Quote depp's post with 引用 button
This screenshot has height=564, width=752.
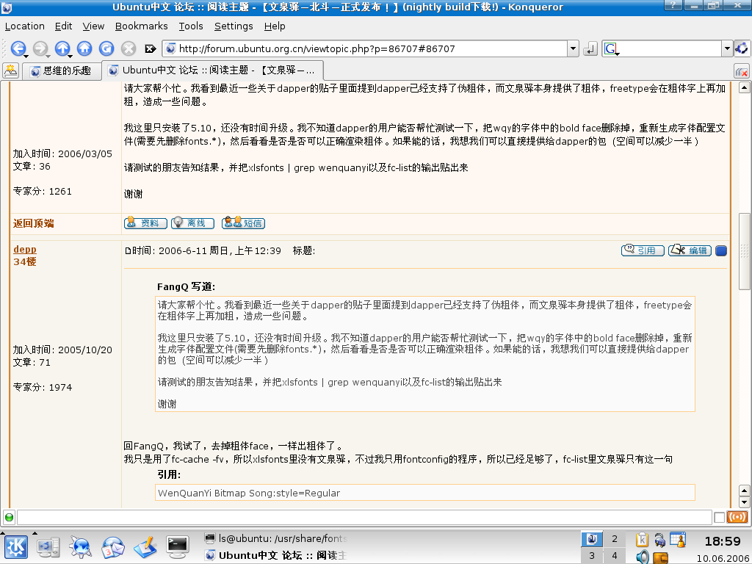(x=643, y=250)
